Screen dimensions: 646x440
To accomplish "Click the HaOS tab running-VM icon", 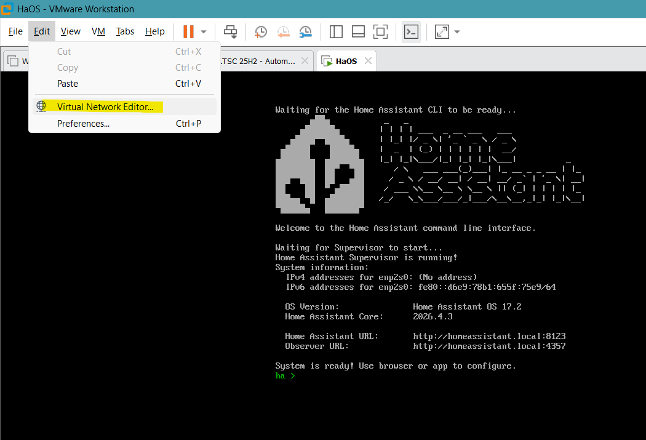I will [x=327, y=62].
